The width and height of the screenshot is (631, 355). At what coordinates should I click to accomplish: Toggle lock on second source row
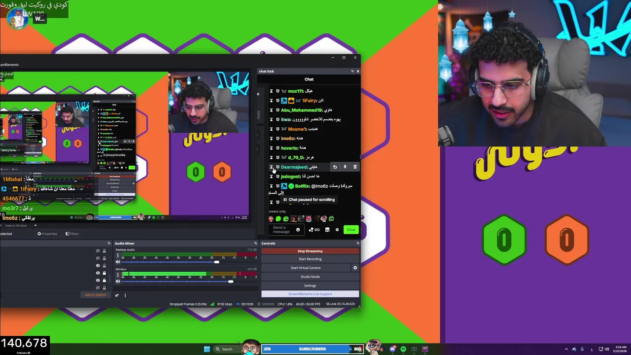(104, 258)
